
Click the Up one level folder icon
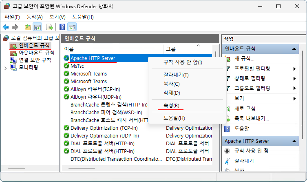pos(28,27)
